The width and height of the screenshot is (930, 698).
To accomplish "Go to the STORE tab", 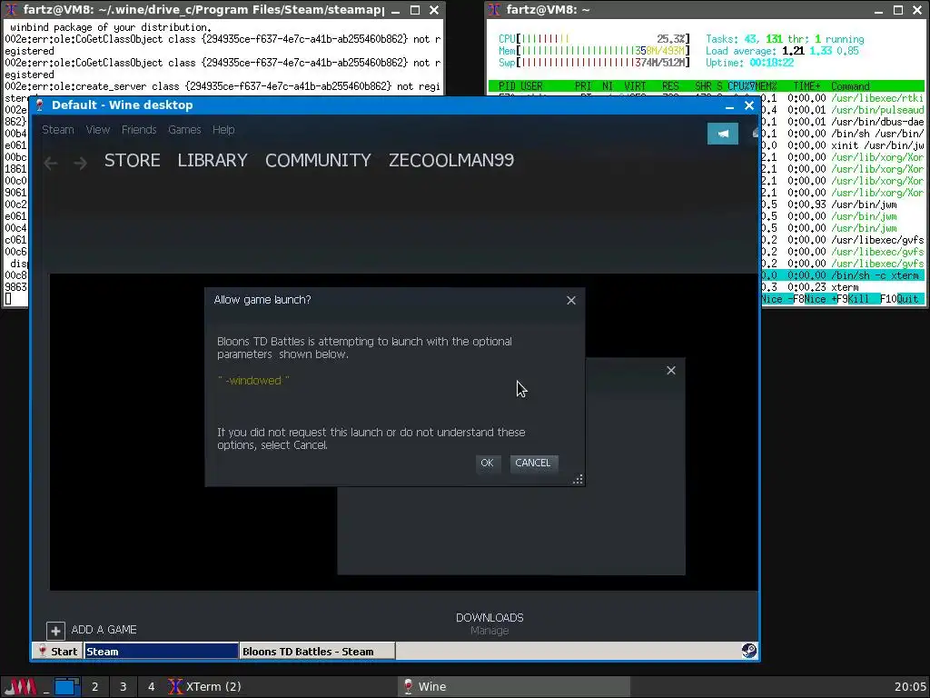I will click(x=133, y=160).
